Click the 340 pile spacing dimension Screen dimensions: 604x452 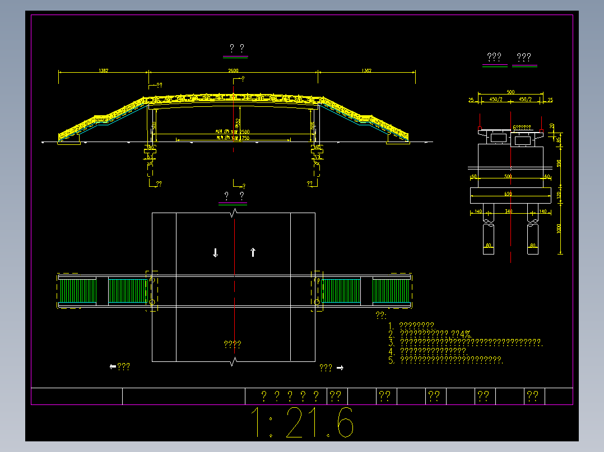509,211
